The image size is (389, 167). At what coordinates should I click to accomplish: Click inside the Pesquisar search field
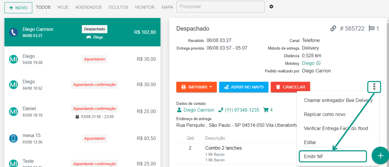[x=220, y=7]
